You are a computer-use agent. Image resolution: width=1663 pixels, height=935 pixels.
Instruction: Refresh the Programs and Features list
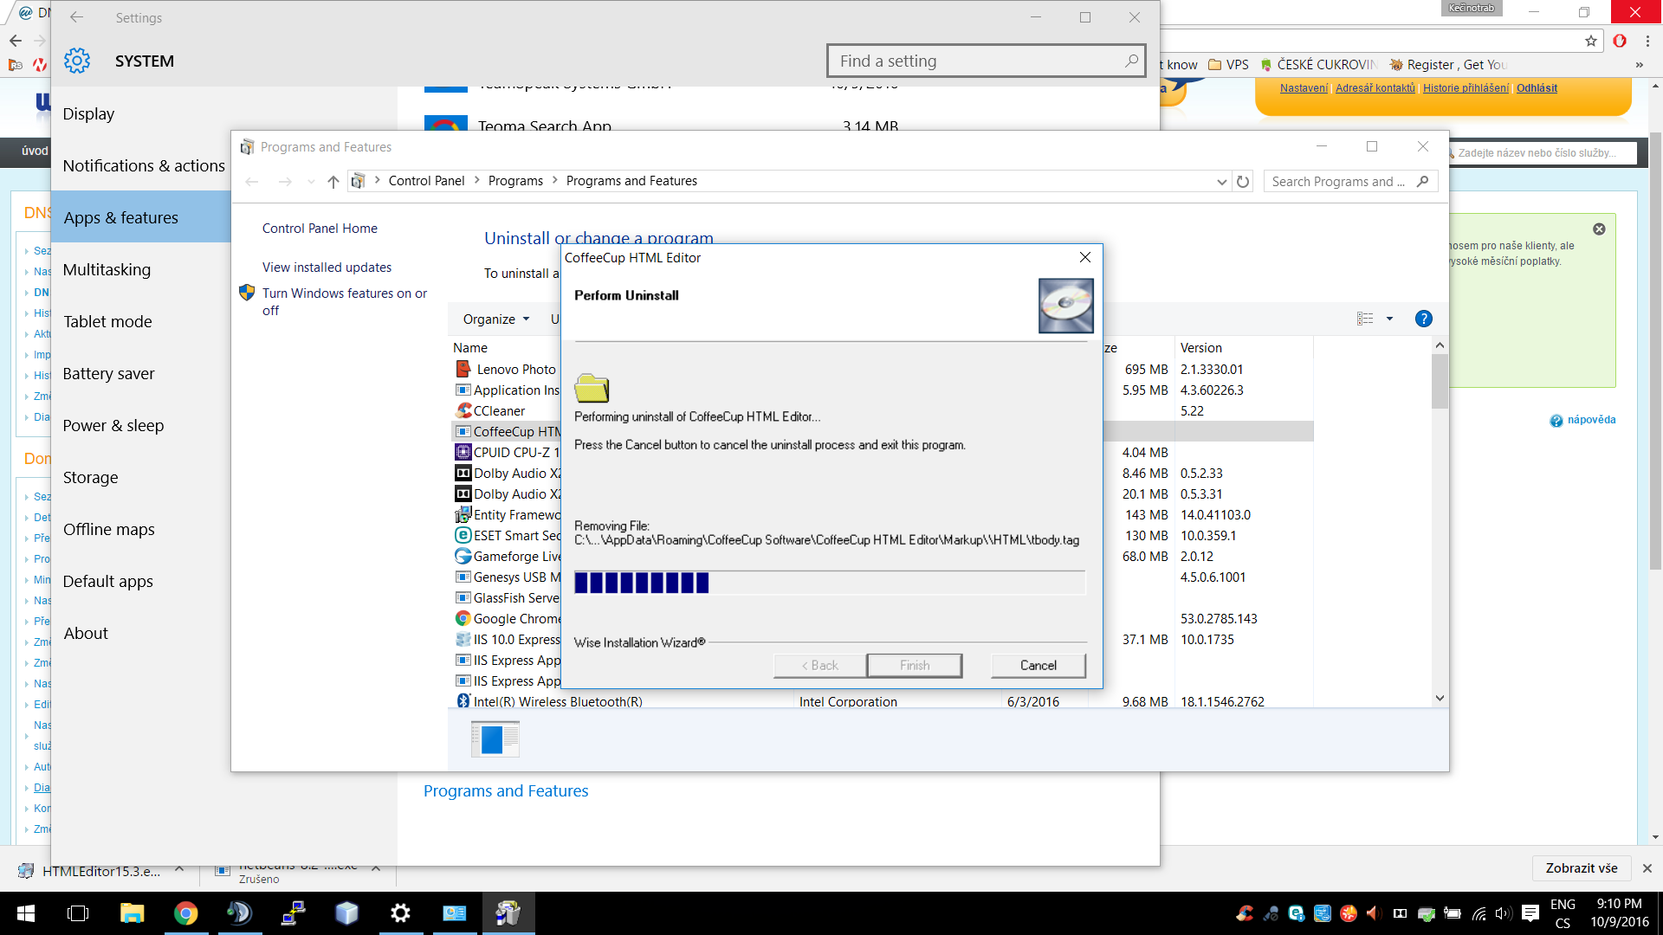click(x=1243, y=181)
